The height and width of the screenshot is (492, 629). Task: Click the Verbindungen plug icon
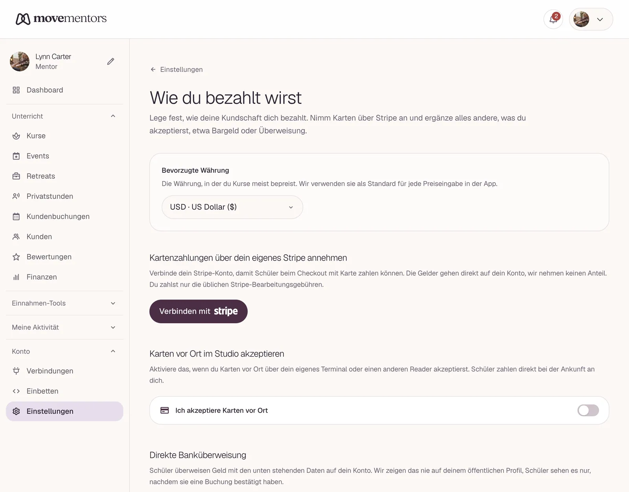16,371
